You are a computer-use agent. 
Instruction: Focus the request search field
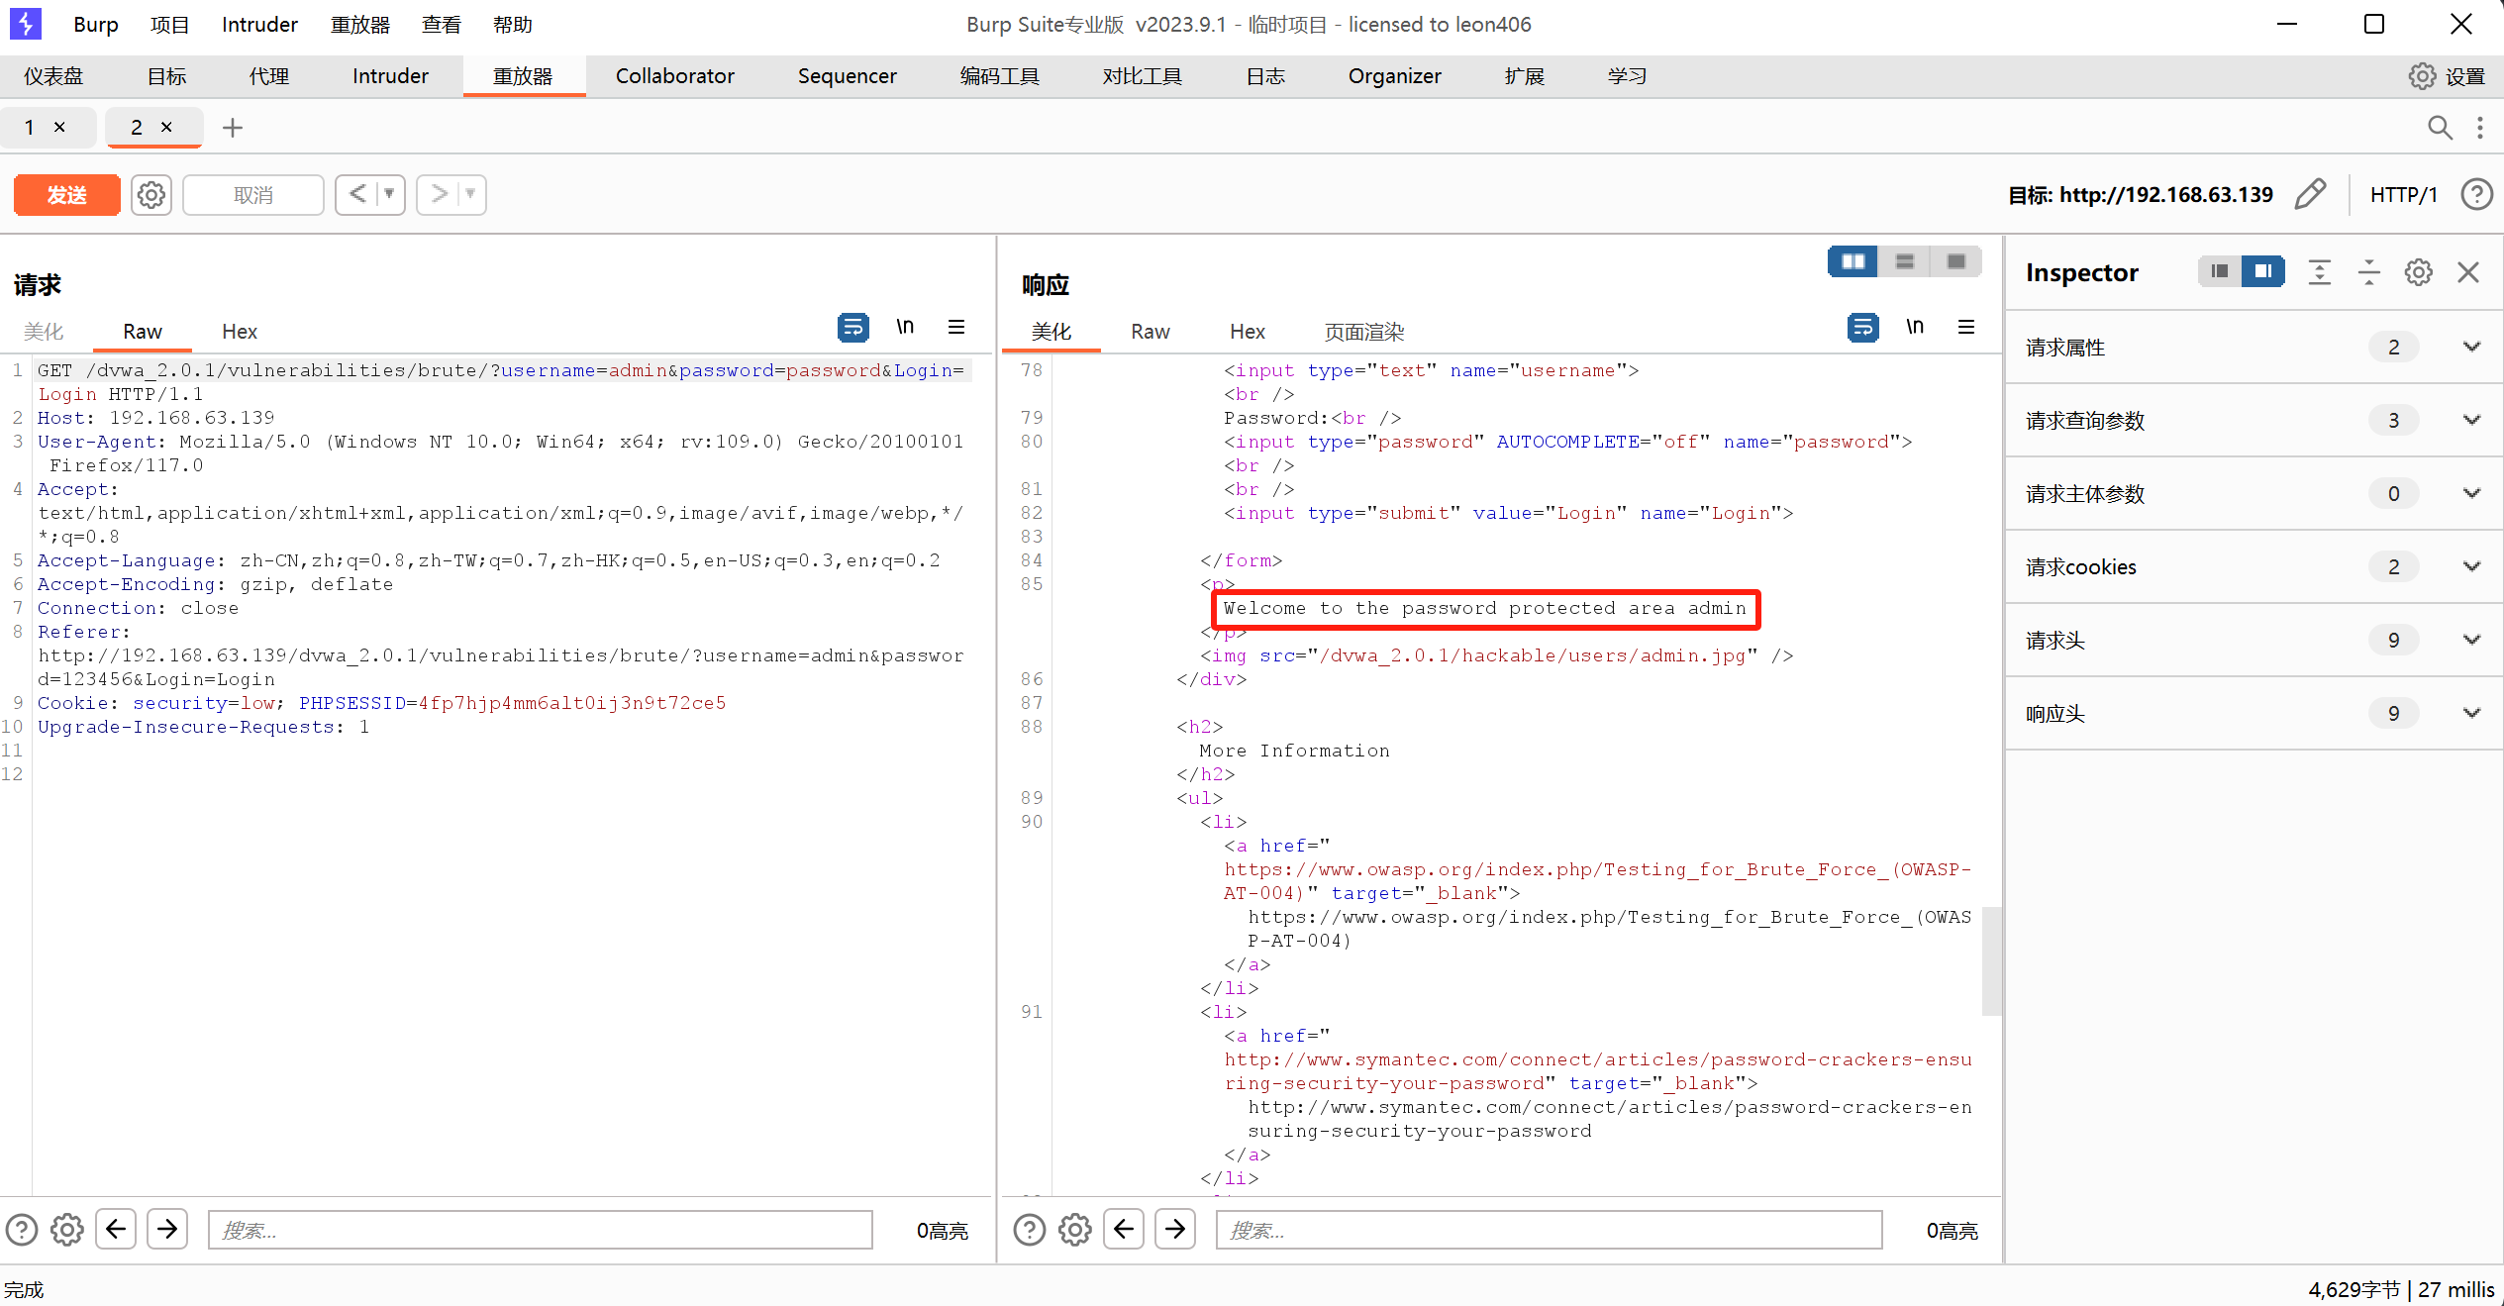coord(540,1230)
